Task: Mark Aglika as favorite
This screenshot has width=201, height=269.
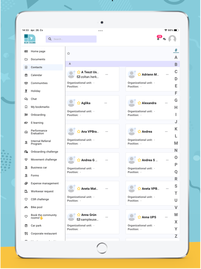Action: tap(79, 103)
